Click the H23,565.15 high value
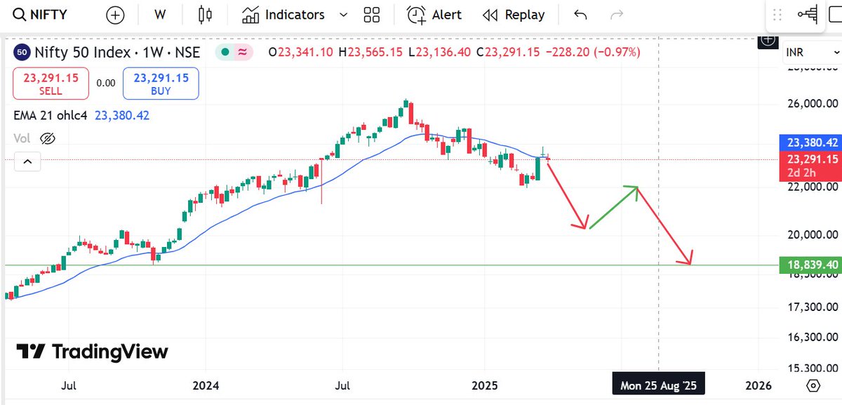 pos(370,52)
